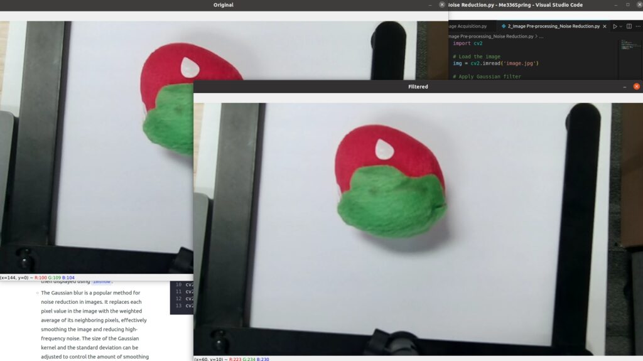Click the 'import cv2' code line
Image resolution: width=643 pixels, height=361 pixels.
(467, 43)
